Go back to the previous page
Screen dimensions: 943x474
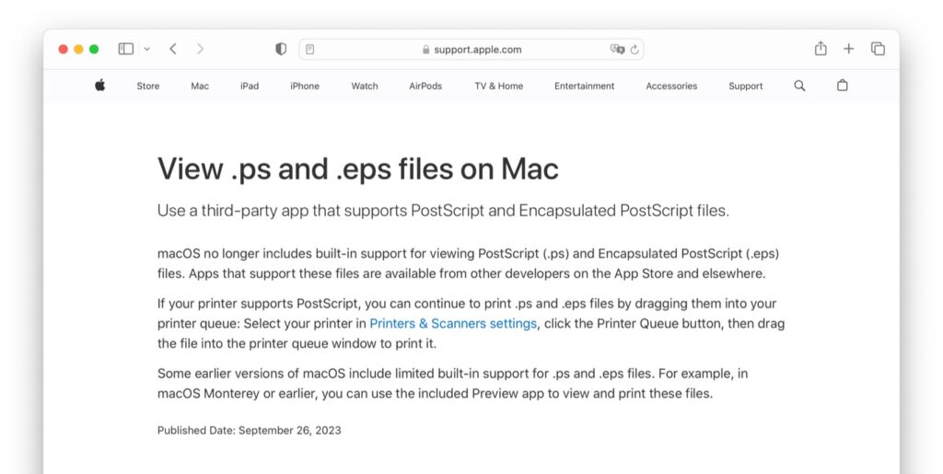coord(173,49)
